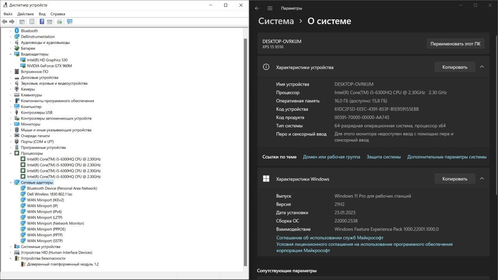Click Переименовать этот ПК button
This screenshot has width=498, height=280.
[x=455, y=44]
